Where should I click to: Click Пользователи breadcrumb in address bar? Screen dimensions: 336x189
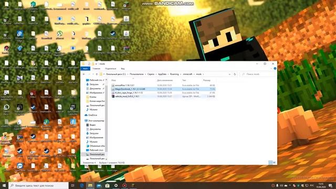coord(136,74)
